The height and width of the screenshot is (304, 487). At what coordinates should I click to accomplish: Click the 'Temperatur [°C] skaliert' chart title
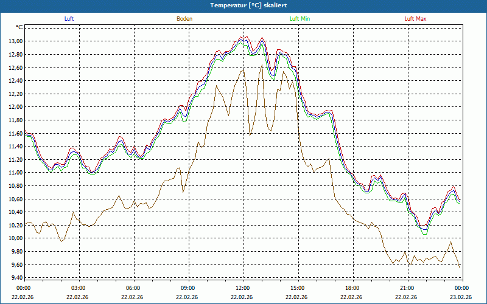[x=243, y=5]
